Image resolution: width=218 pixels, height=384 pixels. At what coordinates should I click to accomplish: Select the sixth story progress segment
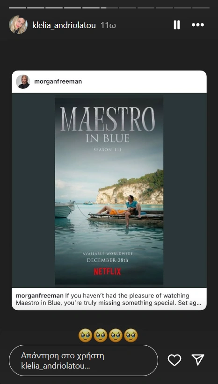pos(109,8)
